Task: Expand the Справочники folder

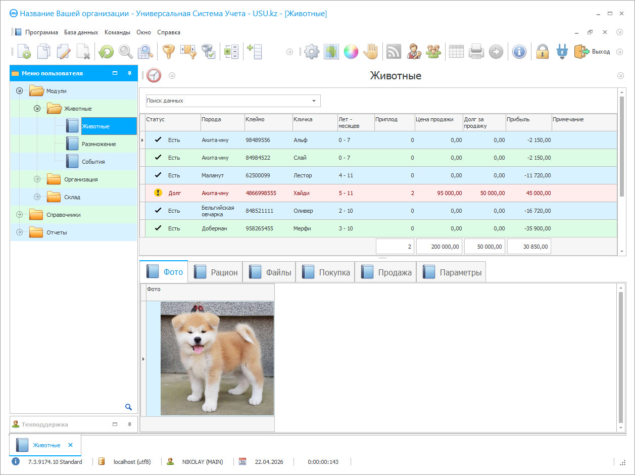Action: (20, 215)
